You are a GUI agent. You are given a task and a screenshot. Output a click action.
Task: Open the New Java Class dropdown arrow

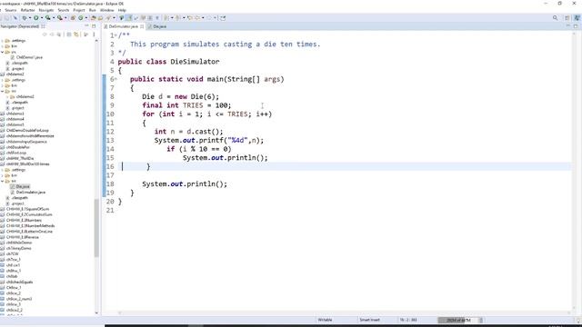(x=86, y=18)
